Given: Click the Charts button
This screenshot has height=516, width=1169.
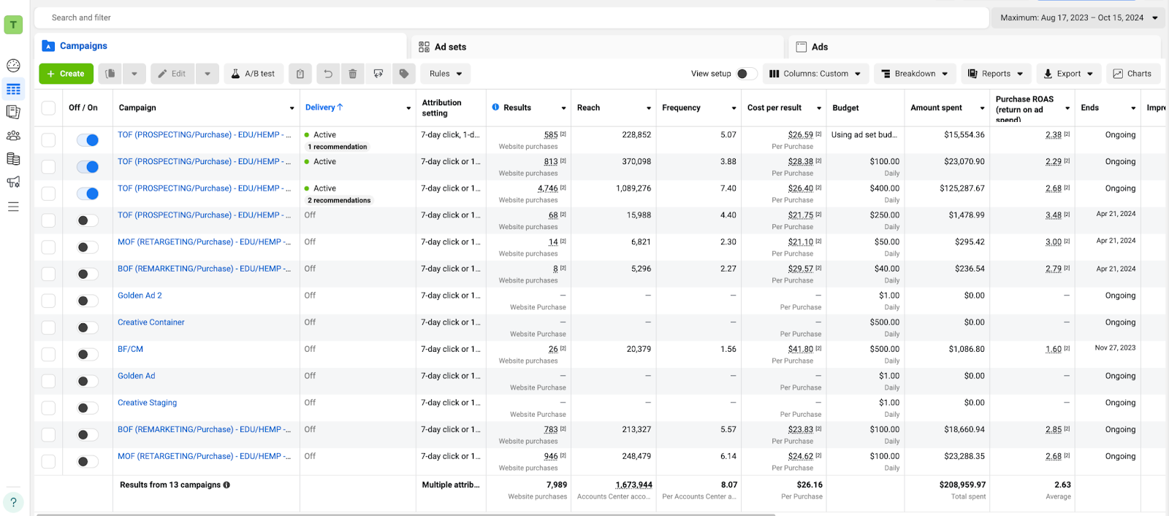Looking at the screenshot, I should click(1132, 74).
